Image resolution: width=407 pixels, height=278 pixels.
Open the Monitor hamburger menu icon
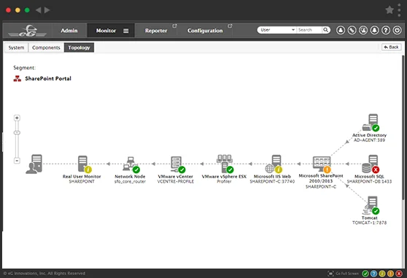[126, 31]
